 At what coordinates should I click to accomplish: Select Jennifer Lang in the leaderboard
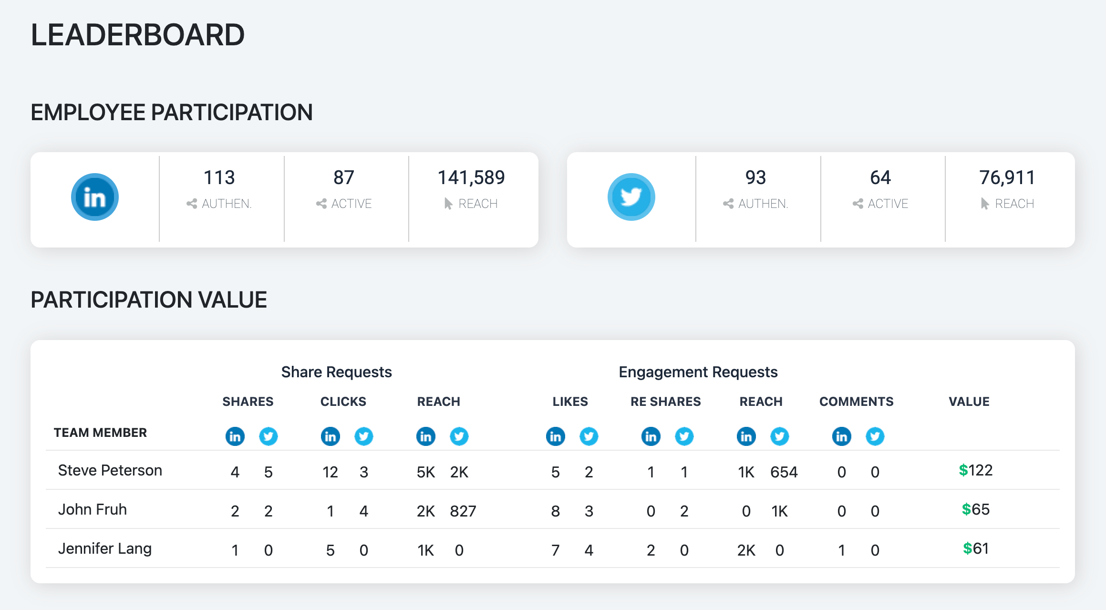(x=104, y=548)
